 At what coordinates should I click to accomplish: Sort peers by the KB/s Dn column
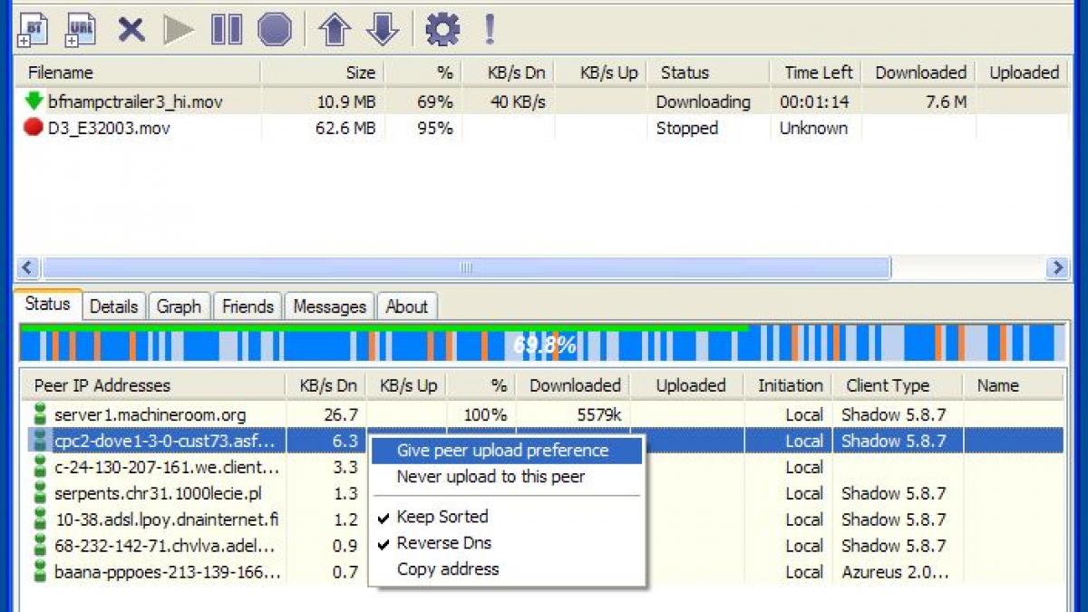[325, 385]
